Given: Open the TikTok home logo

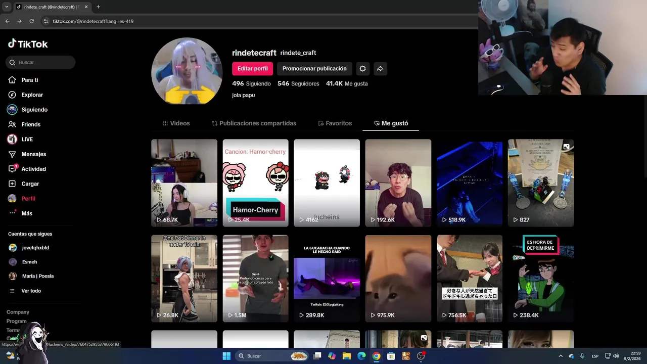Looking at the screenshot, I should 28,44.
